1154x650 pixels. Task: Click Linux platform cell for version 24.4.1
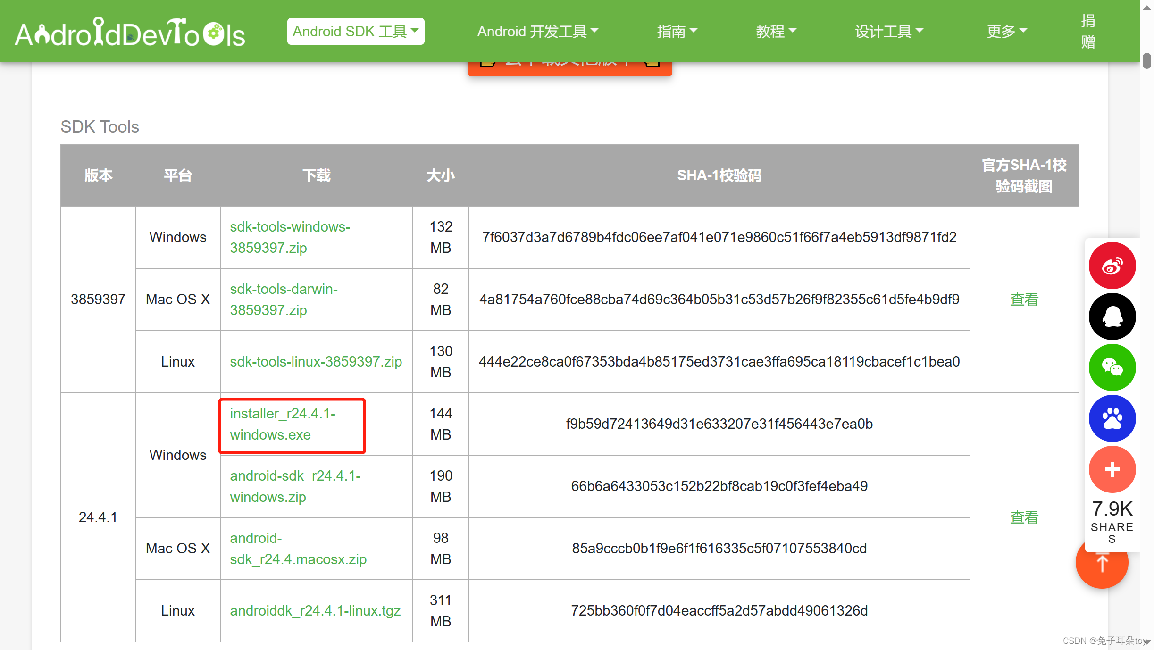click(178, 611)
